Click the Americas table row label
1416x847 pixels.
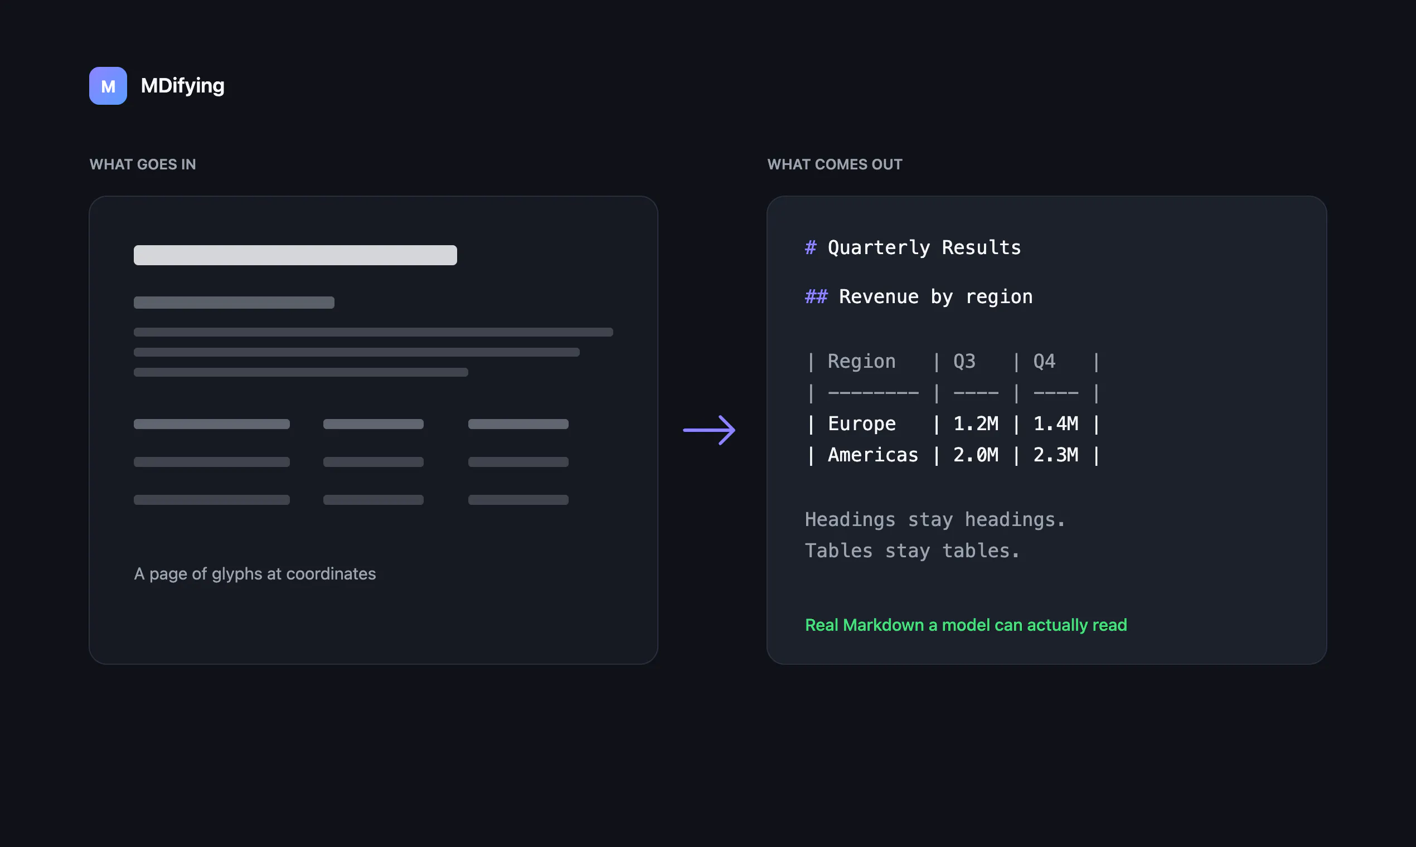[873, 455]
